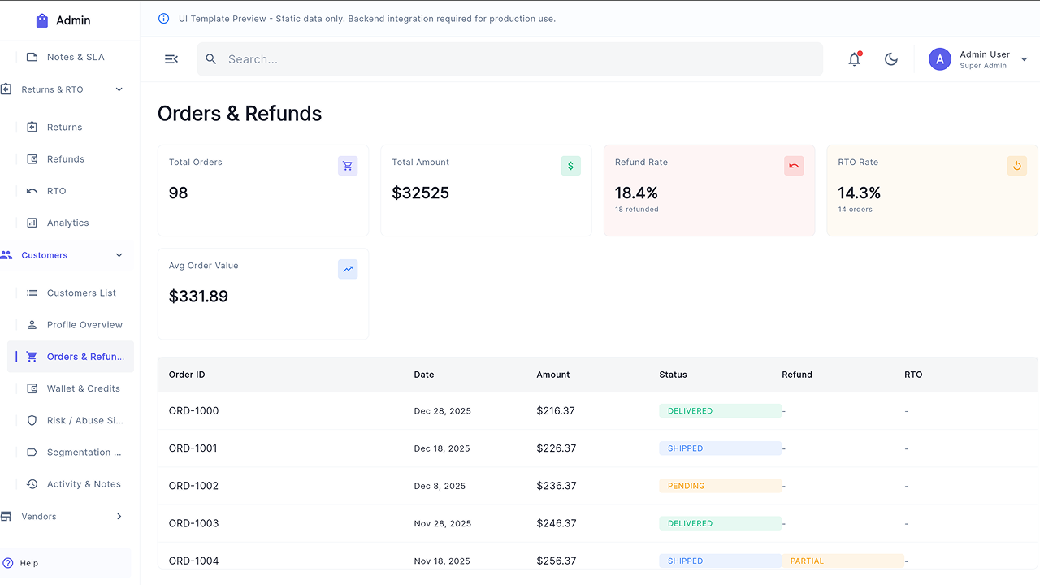The height and width of the screenshot is (585, 1040).
Task: Click the Date column header
Action: tap(424, 375)
